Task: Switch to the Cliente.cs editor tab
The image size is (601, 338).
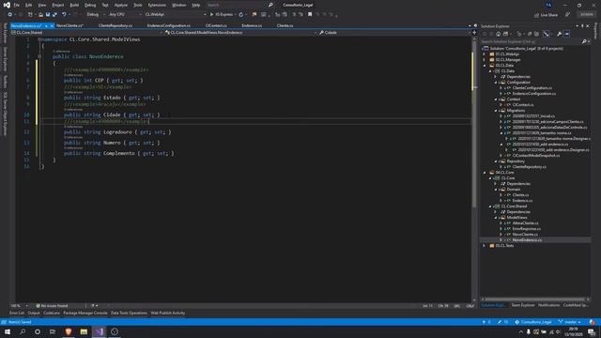Action: click(285, 25)
